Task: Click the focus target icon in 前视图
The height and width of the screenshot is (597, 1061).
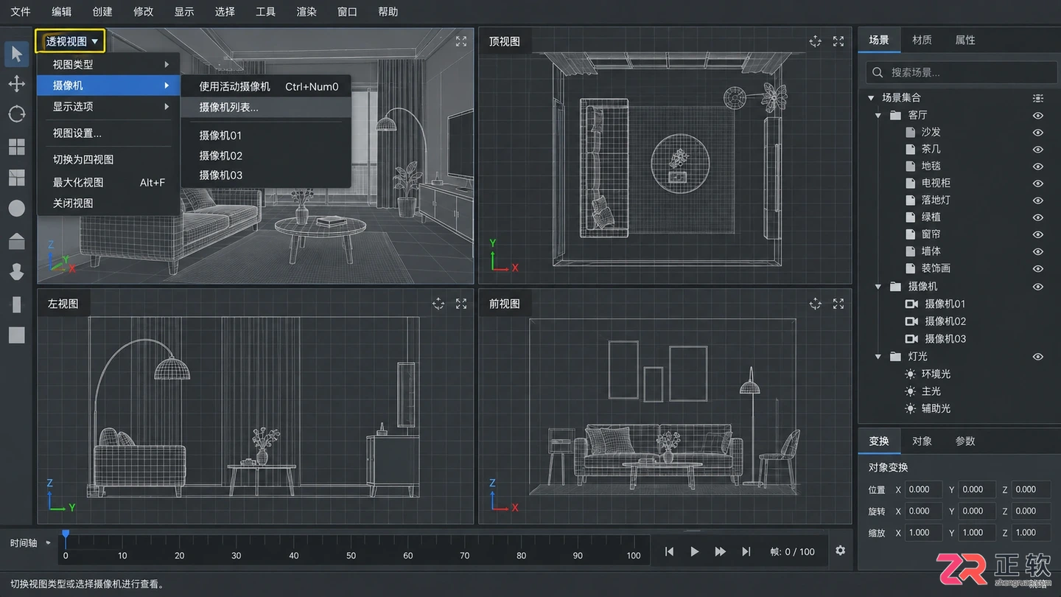Action: pos(815,304)
